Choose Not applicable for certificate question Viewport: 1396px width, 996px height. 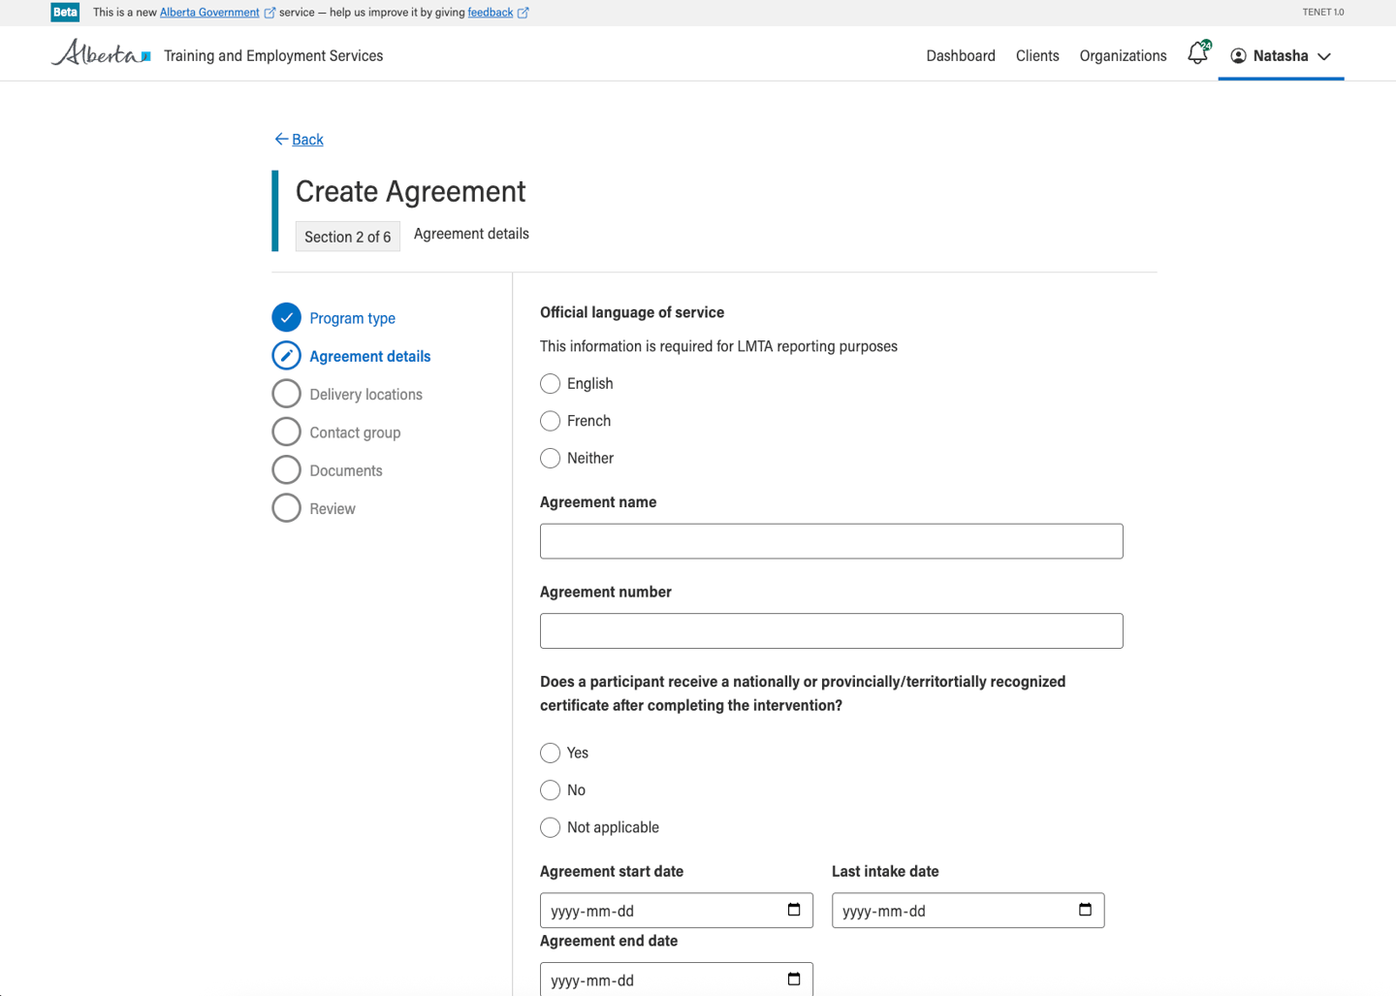tap(551, 827)
